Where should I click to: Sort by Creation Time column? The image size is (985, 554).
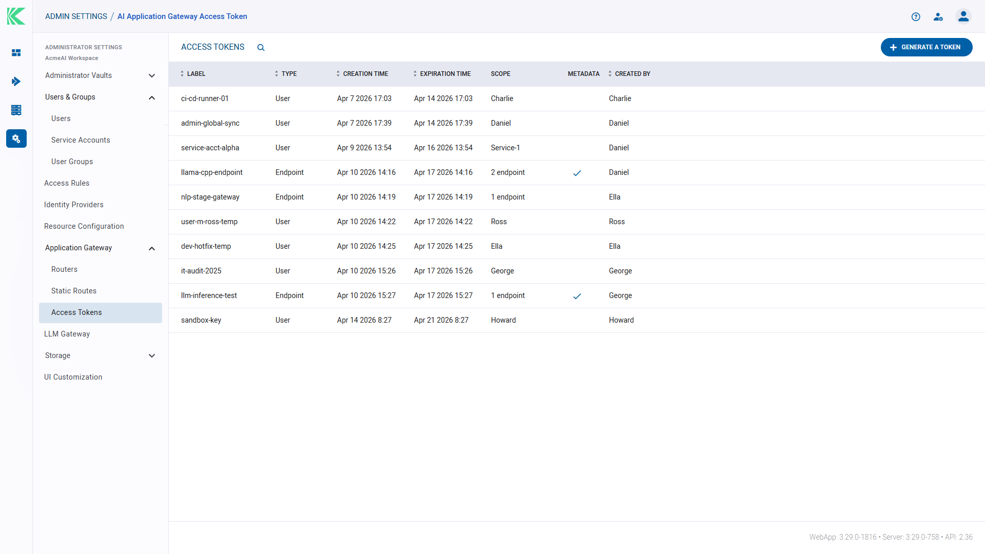tap(362, 74)
